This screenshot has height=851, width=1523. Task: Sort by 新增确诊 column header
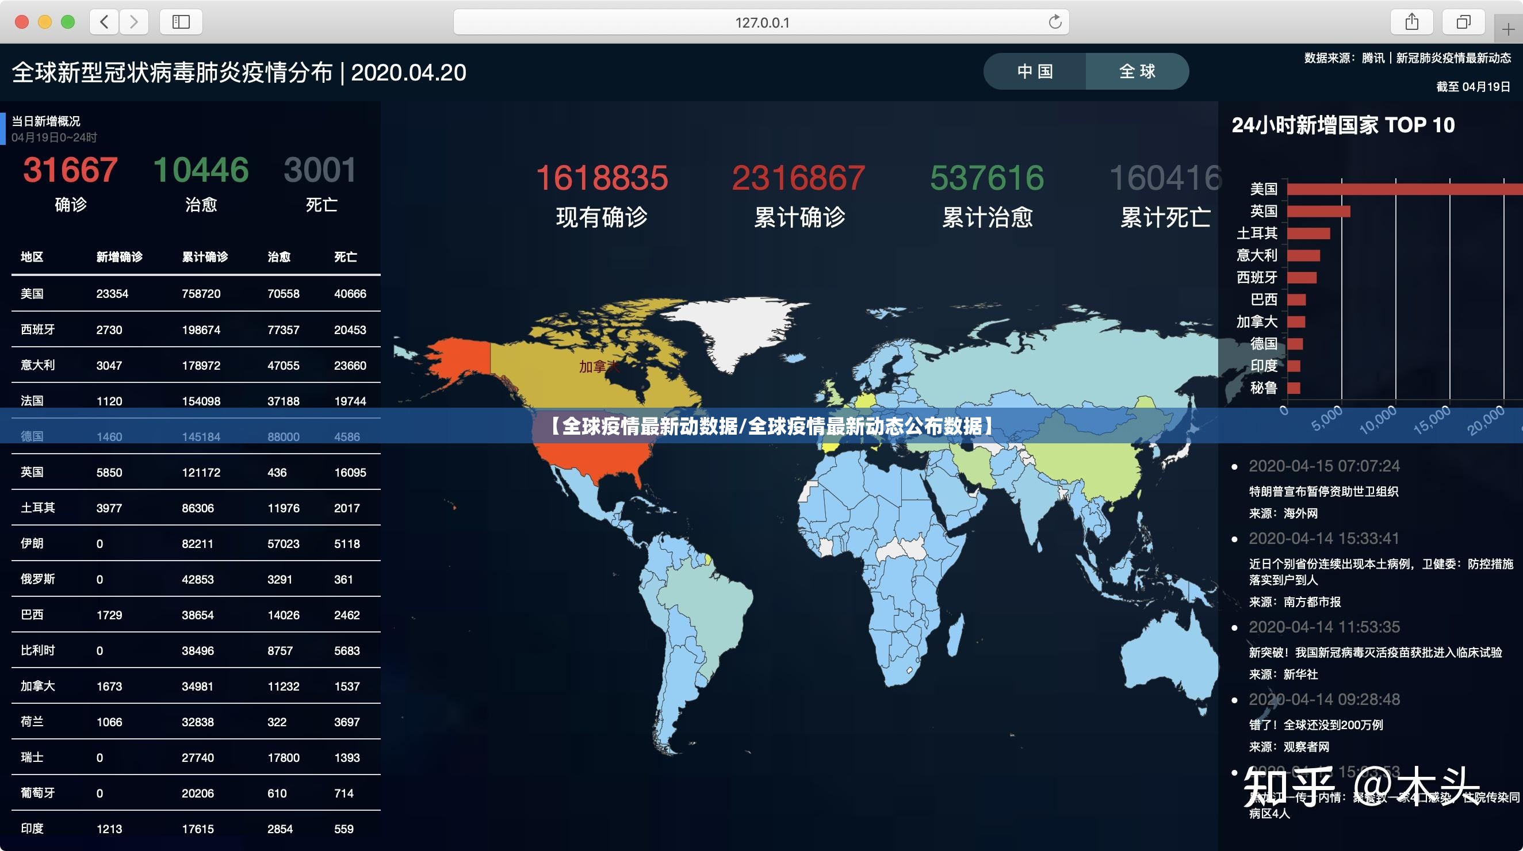point(119,257)
